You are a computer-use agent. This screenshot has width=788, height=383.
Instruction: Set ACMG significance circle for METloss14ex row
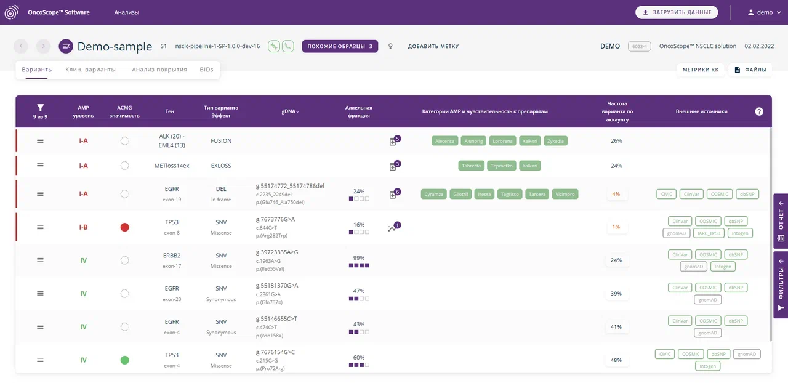(125, 166)
